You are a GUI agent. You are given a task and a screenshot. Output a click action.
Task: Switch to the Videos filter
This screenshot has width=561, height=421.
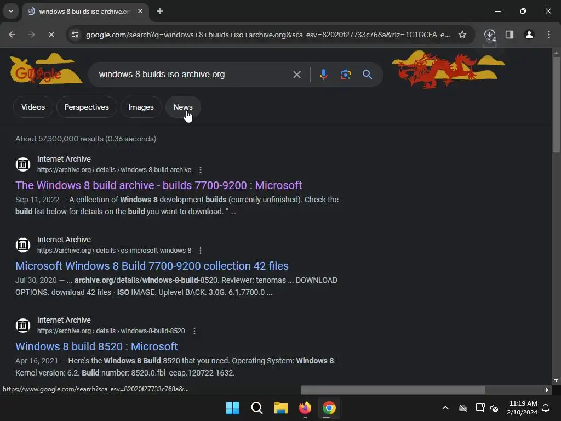tap(33, 107)
